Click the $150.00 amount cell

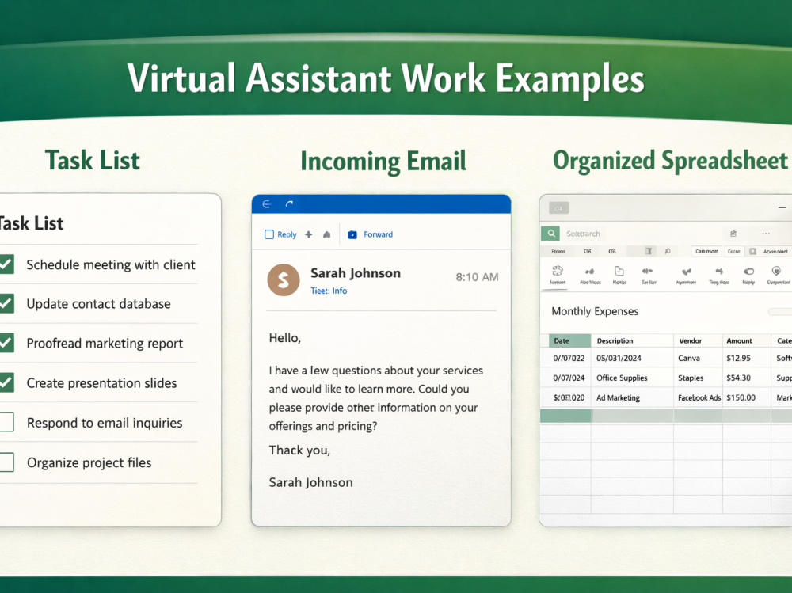(x=747, y=397)
